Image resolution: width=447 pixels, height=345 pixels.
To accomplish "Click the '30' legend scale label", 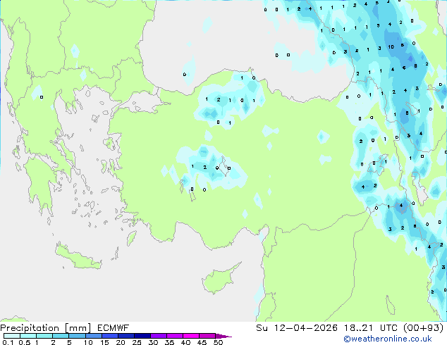I will pos(153,342).
